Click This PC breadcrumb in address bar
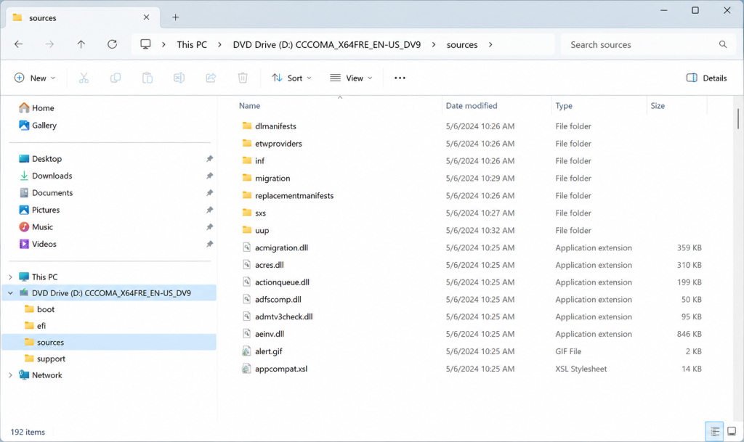 192,44
